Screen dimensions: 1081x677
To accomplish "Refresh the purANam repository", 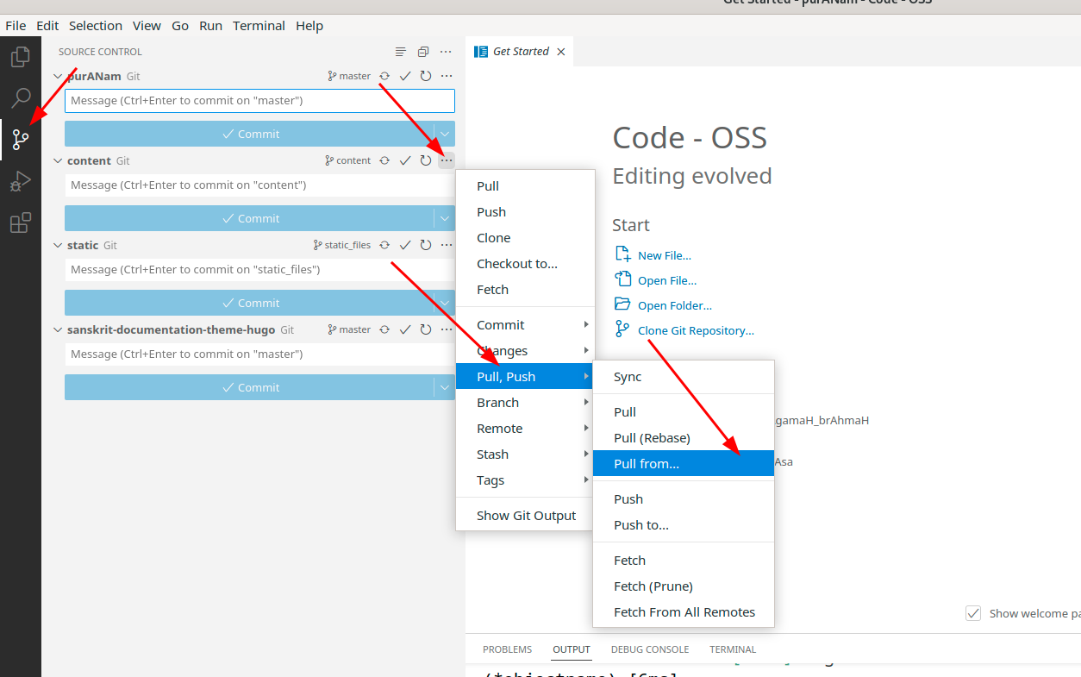I will 426,76.
